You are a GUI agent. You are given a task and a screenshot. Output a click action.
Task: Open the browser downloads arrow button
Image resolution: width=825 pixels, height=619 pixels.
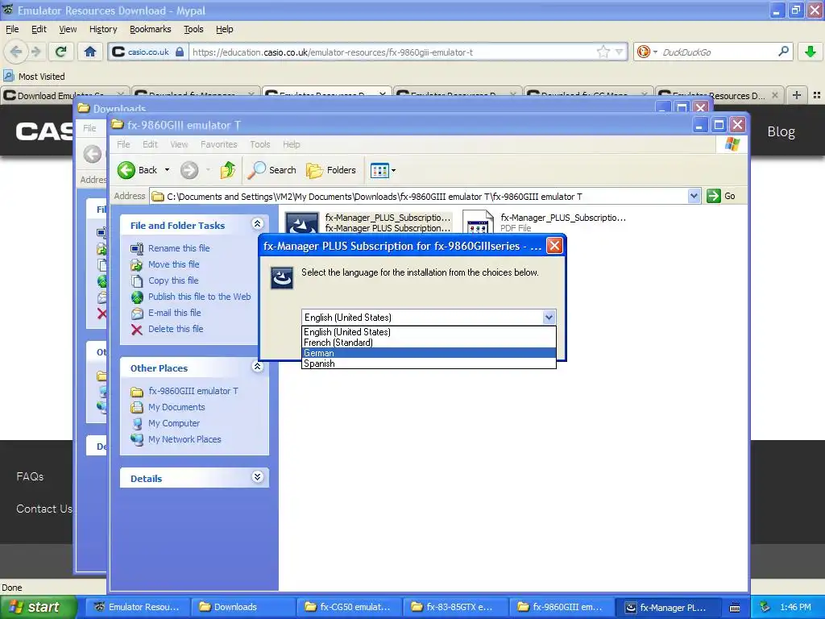[x=810, y=52]
